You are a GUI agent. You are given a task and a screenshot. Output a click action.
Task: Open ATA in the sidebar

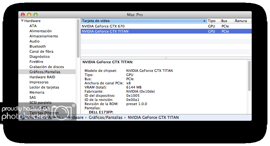pyautogui.click(x=33, y=26)
